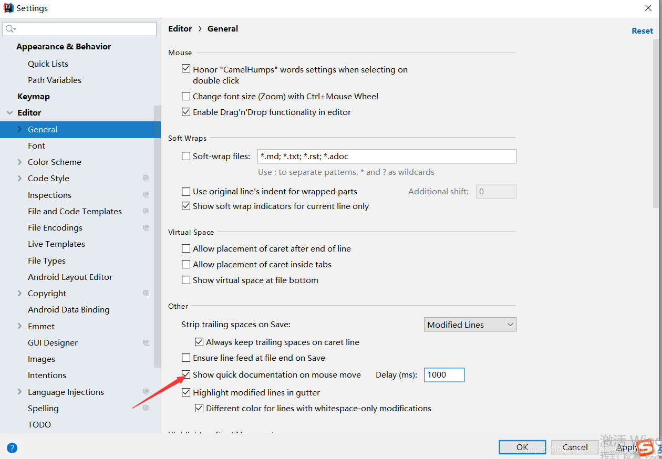
Task: Click the settings search field
Action: click(x=80, y=29)
